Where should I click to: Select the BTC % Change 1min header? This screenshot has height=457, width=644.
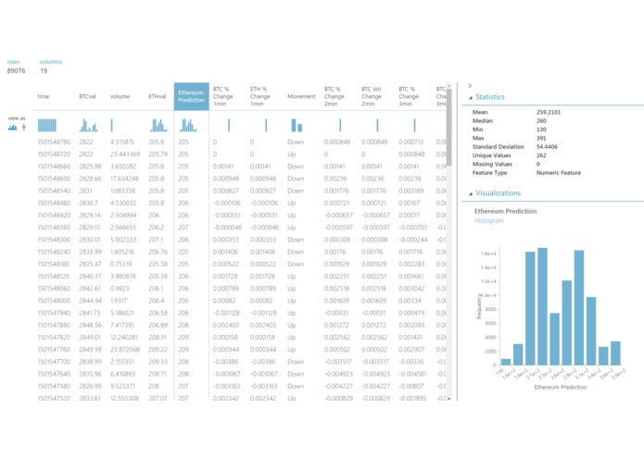point(223,96)
